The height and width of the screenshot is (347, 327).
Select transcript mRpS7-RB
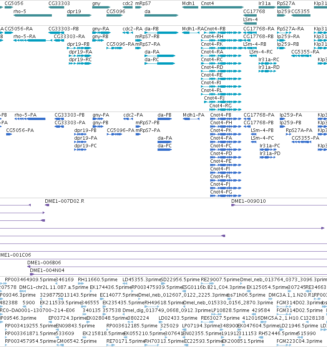tap(147, 36)
